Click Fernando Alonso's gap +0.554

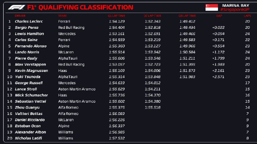[218, 46]
